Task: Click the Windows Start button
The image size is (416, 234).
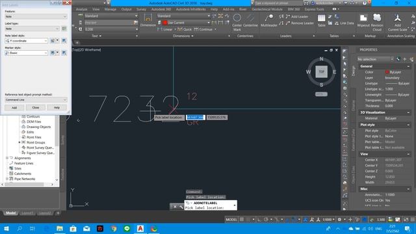Action: [6, 228]
